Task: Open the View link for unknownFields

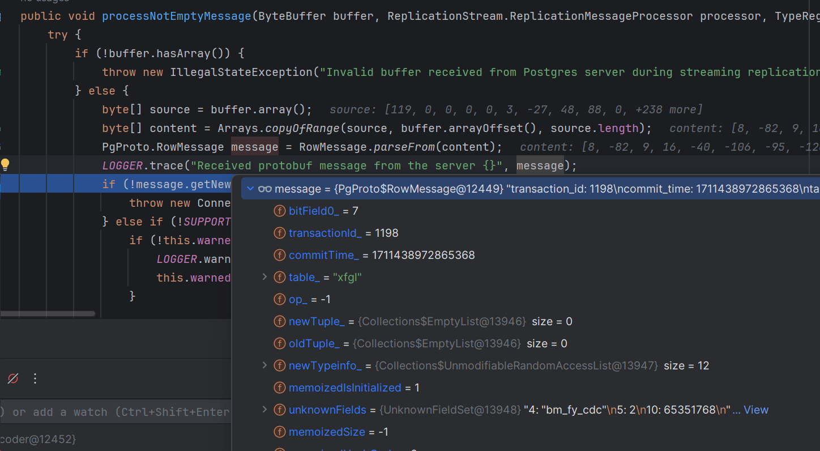Action: click(x=756, y=410)
